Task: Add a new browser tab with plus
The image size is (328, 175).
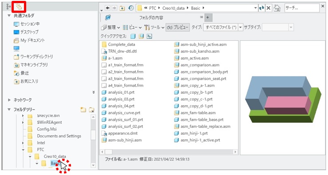Action: tap(208, 18)
